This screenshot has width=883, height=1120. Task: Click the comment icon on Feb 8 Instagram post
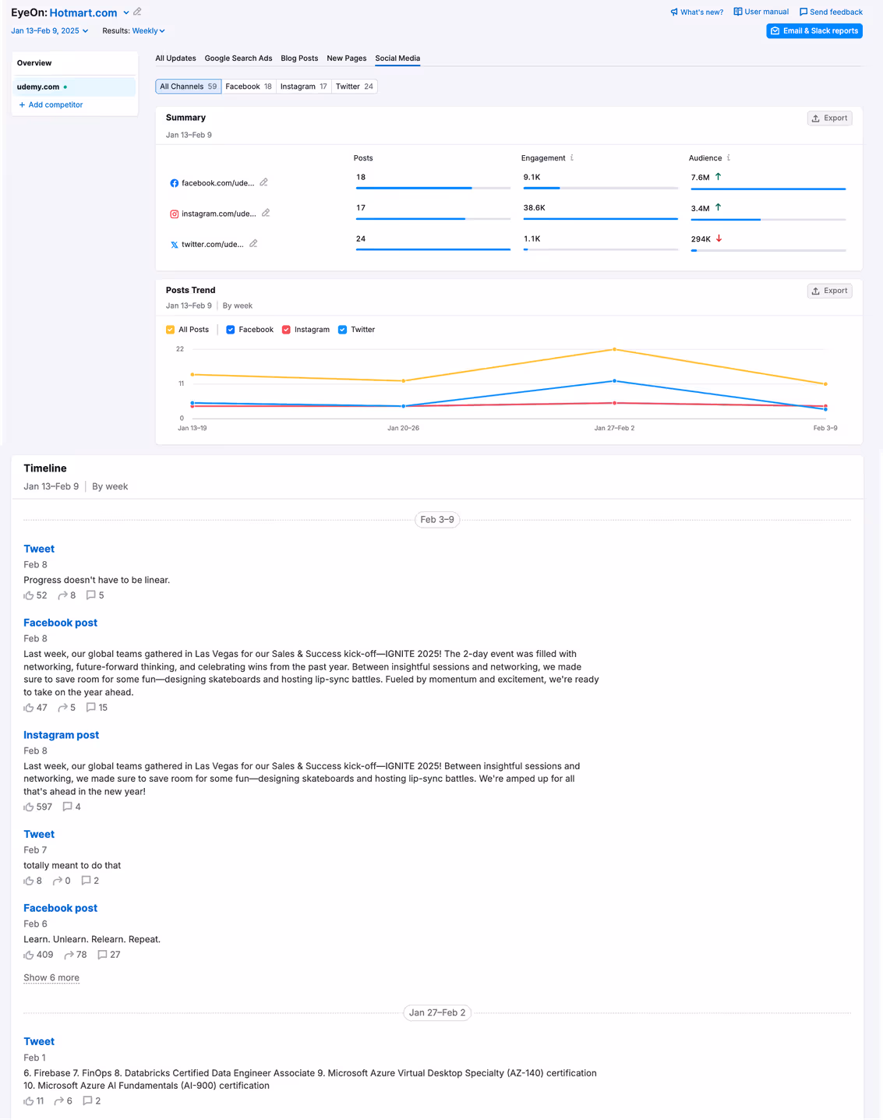point(68,807)
